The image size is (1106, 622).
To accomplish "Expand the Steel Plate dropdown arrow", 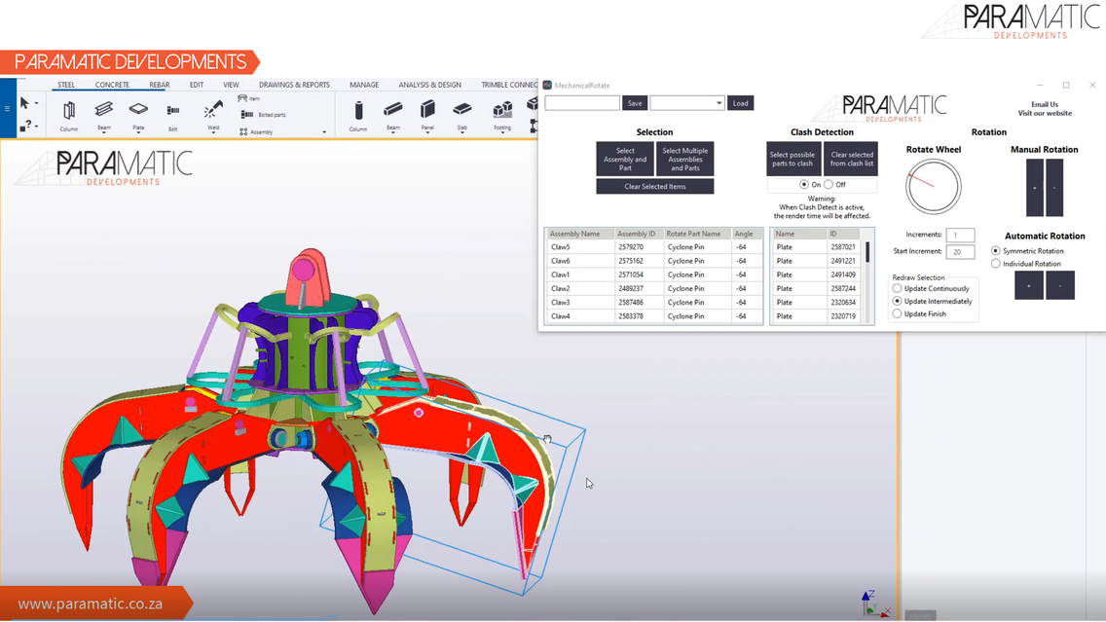I will 138,134.
